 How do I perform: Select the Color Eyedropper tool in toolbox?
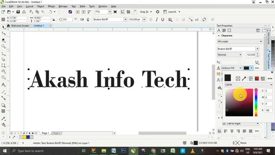3,119
